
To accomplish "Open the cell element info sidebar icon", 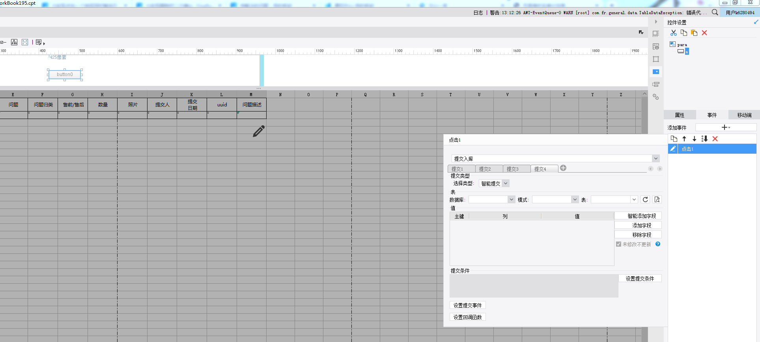I will pyautogui.click(x=656, y=46).
